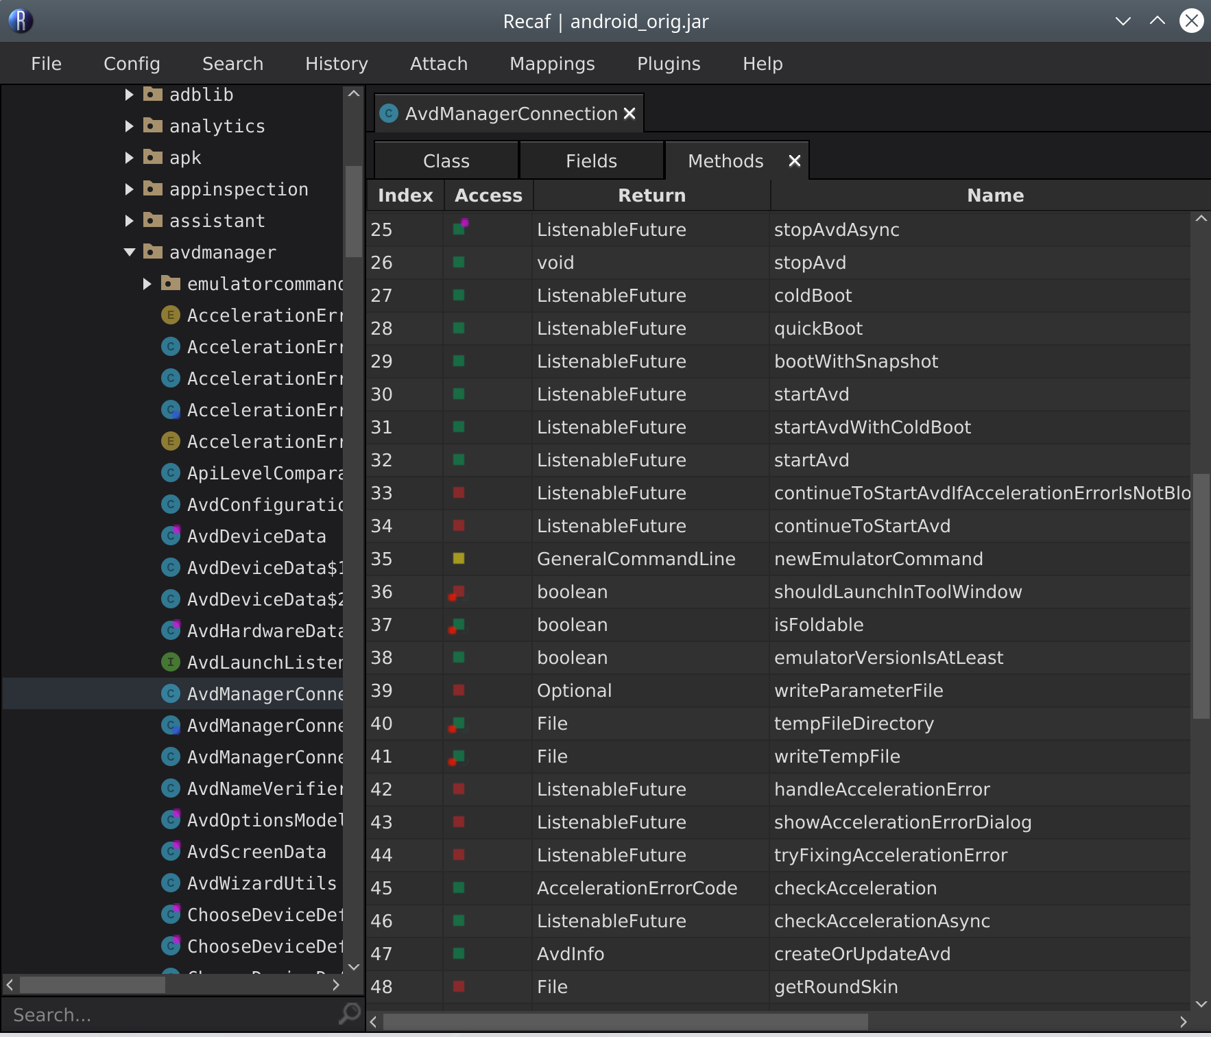1211x1037 pixels.
Task: Click the class icon of AvdDeviceData
Action: pos(170,536)
